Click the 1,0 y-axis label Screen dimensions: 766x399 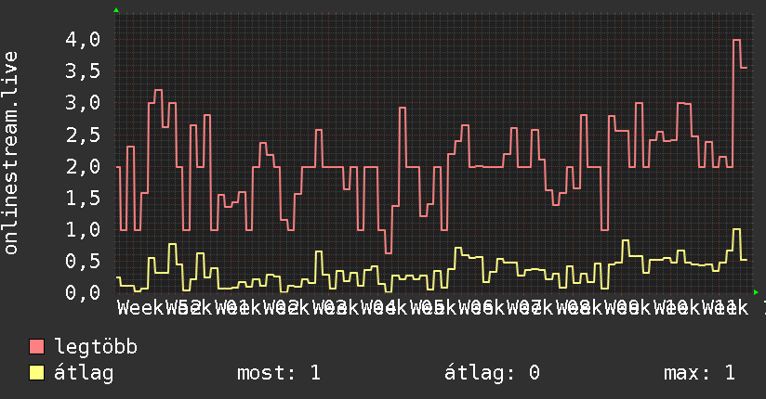[x=83, y=230]
